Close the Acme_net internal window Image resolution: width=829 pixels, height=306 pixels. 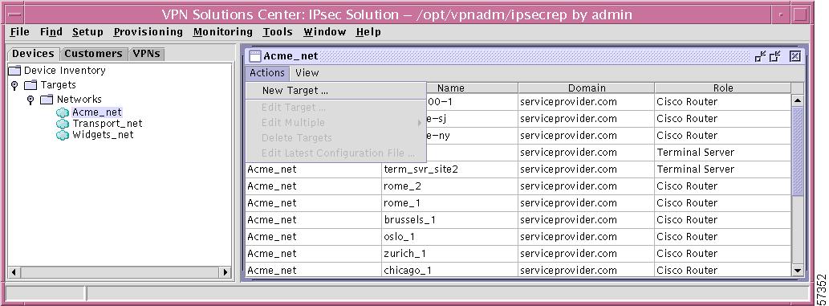pos(794,56)
